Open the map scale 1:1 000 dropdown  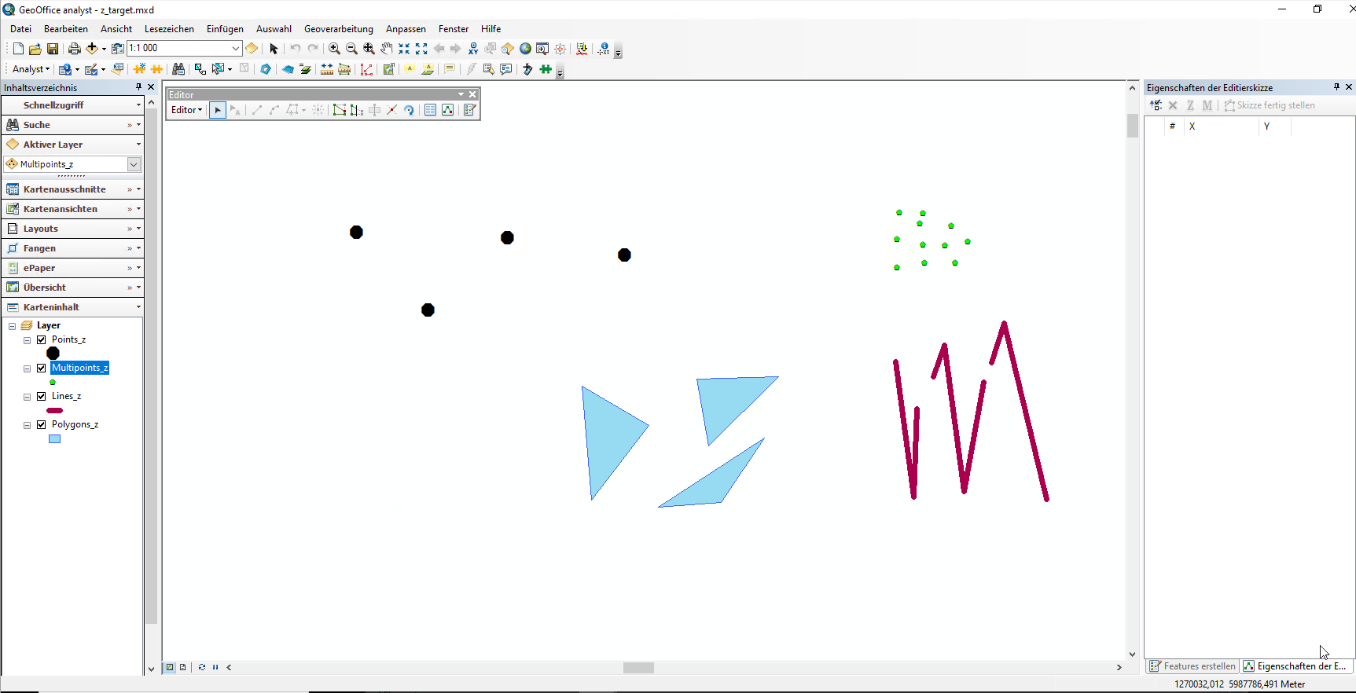pyautogui.click(x=235, y=49)
